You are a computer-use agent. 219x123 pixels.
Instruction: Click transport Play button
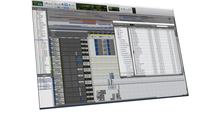pyautogui.click(x=127, y=9)
